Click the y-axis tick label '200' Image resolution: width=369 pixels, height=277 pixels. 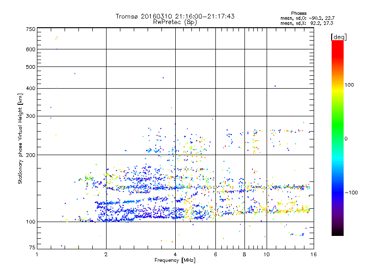(30, 155)
